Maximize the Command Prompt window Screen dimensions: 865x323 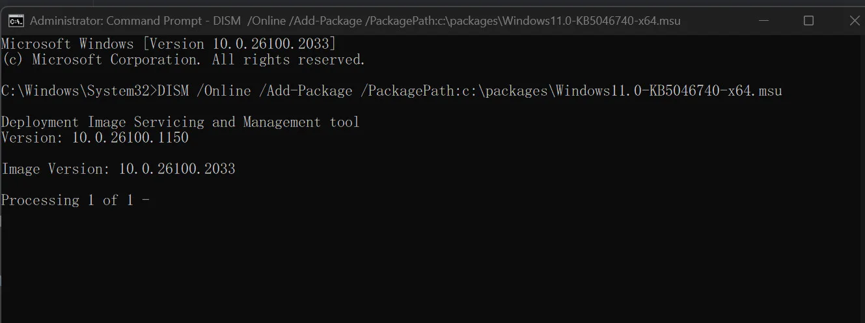click(808, 20)
